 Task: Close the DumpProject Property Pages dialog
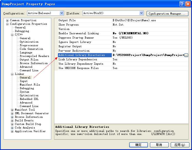188,4
